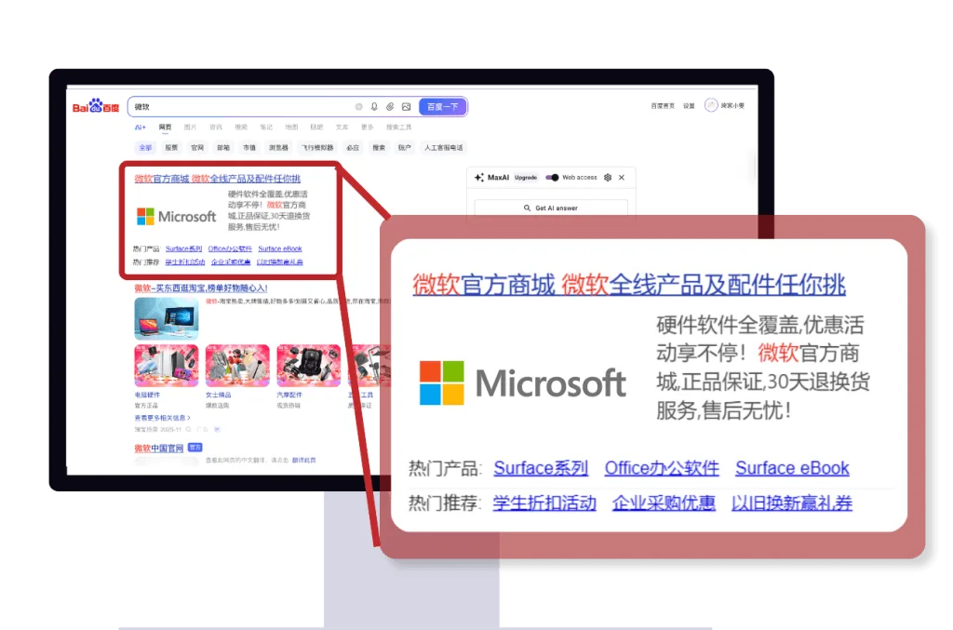Click the small Microsoft logo on the monitor
Image resolution: width=953 pixels, height=630 pixels.
176,216
